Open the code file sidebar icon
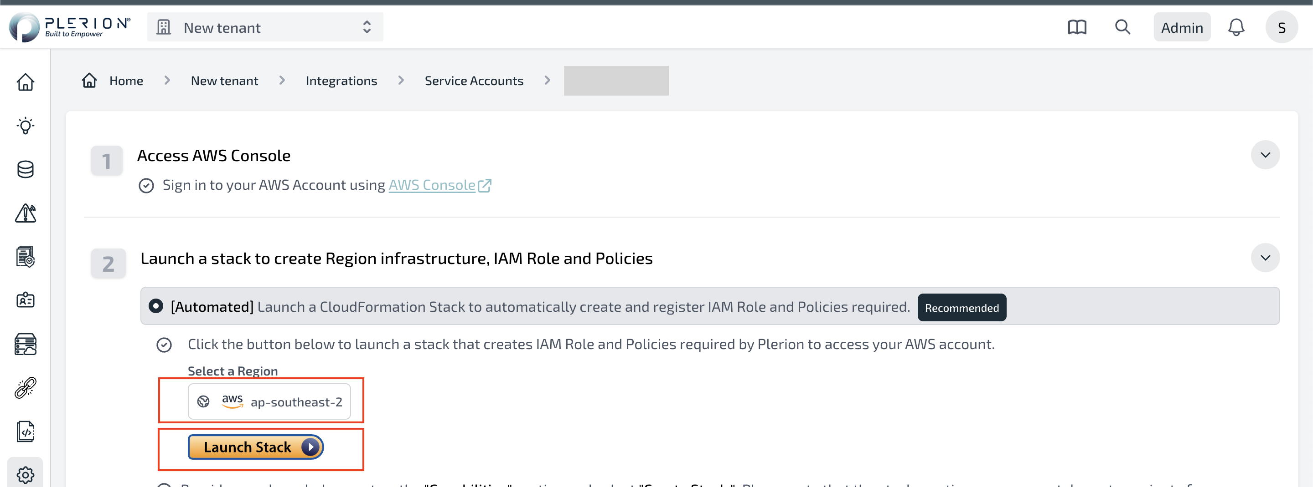This screenshot has height=487, width=1313. (x=26, y=431)
